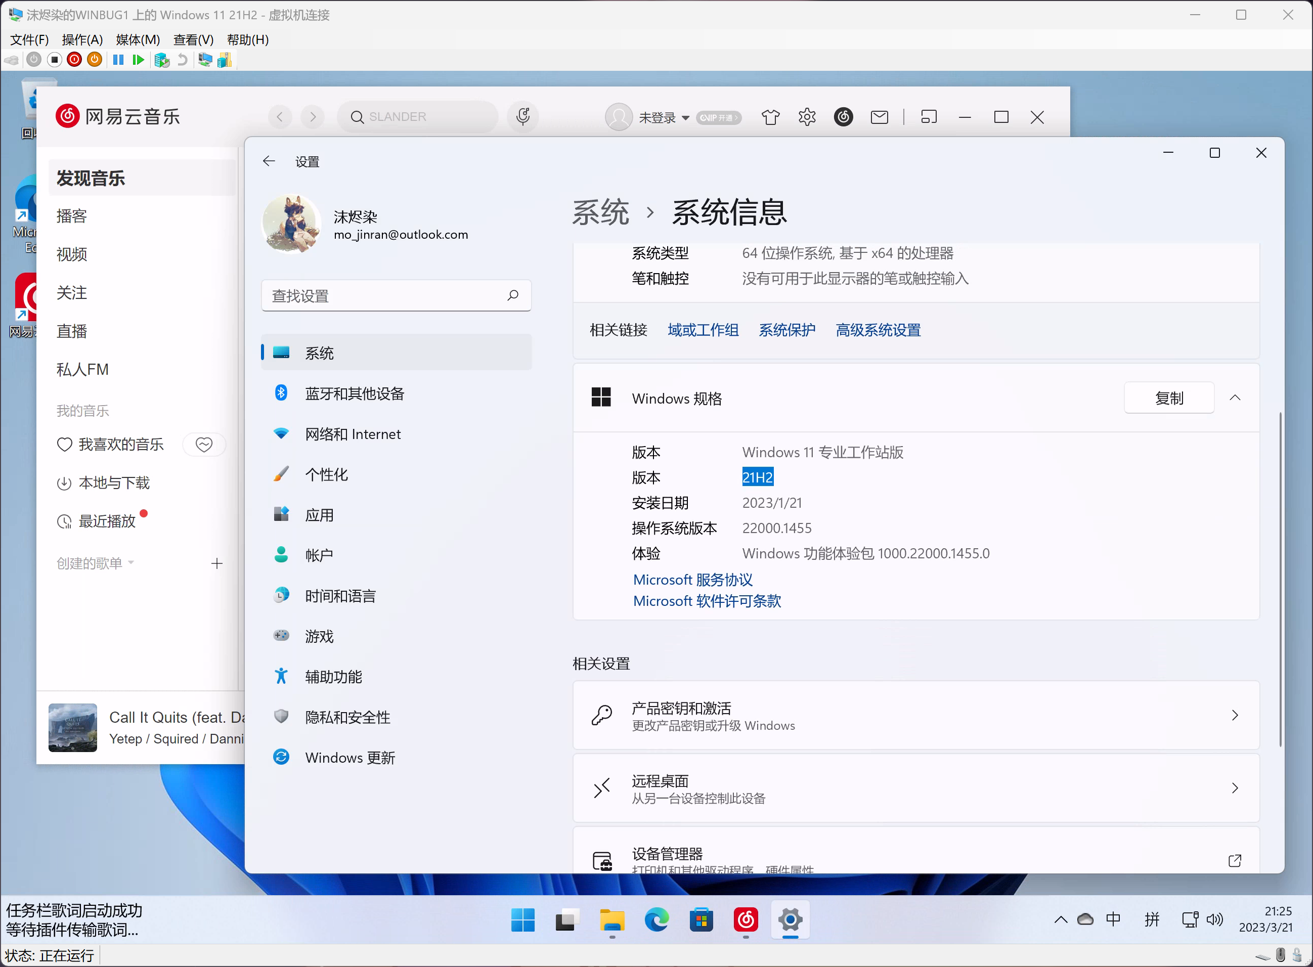Open the 未登录 account dropdown

(x=662, y=117)
